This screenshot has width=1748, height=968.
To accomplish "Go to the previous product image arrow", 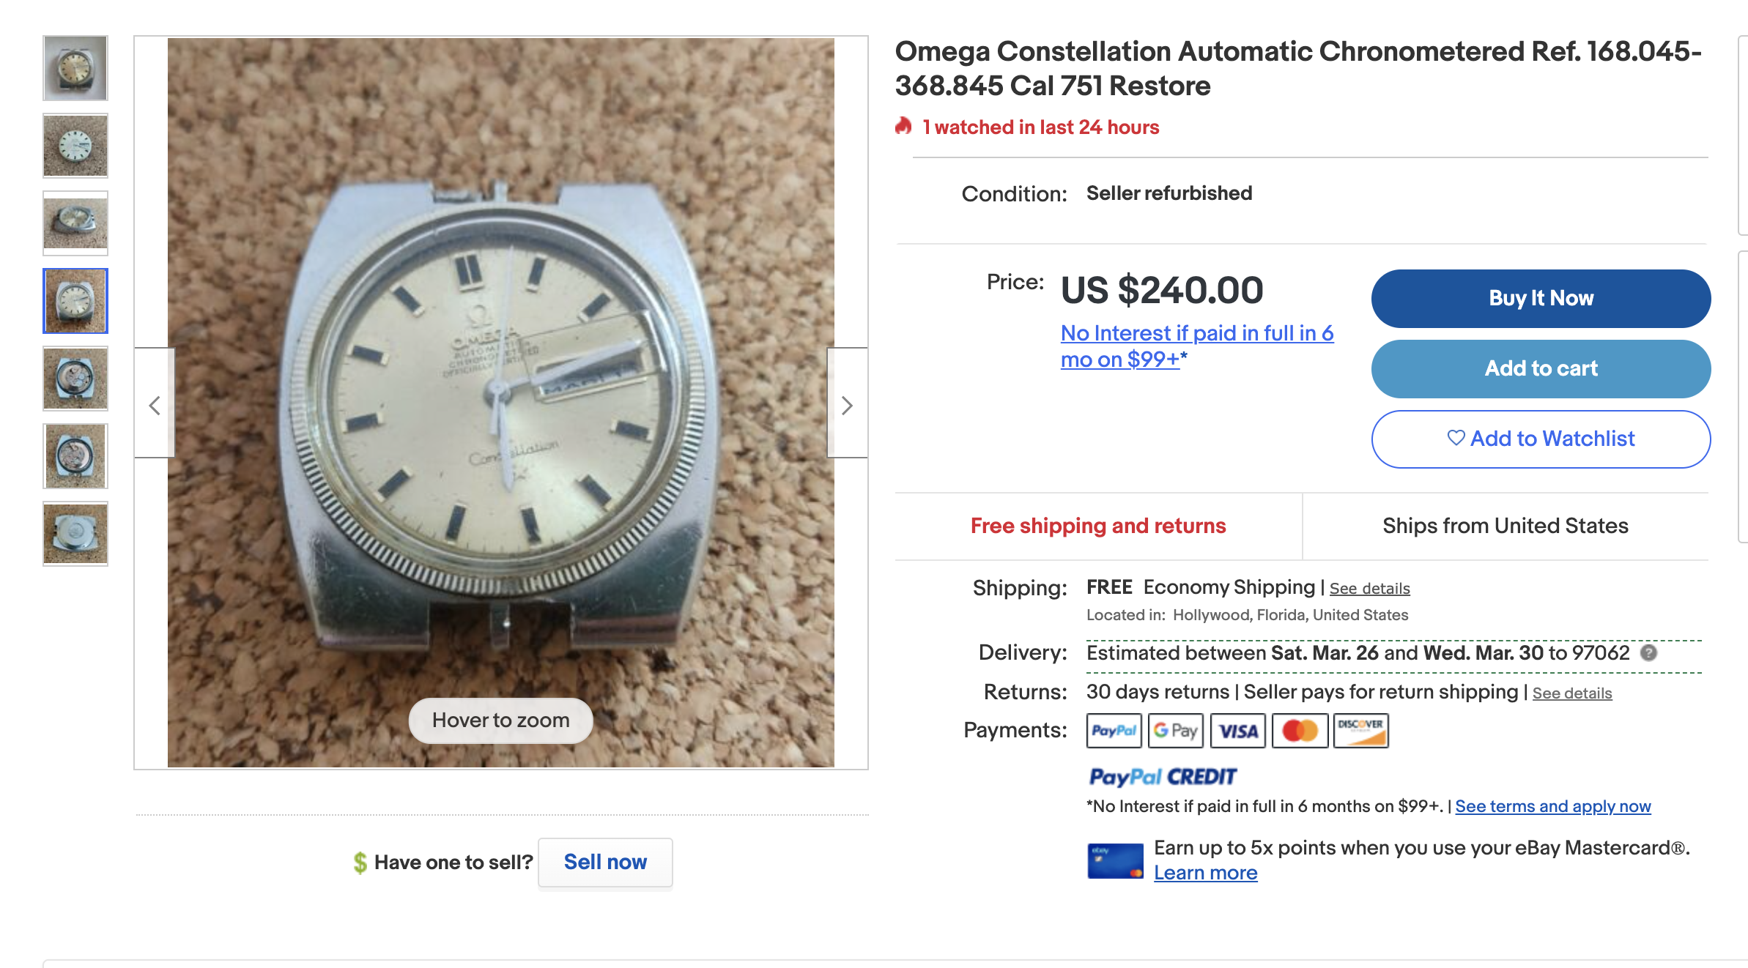I will click(155, 405).
